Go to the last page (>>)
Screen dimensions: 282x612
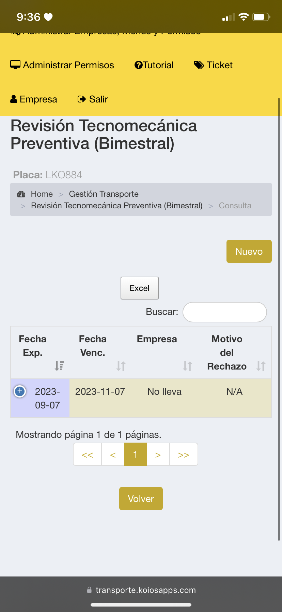pos(184,455)
